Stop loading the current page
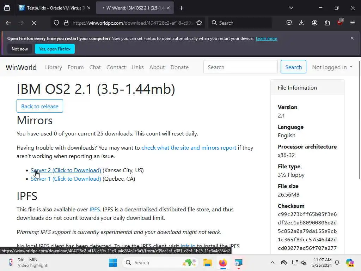 [34, 23]
